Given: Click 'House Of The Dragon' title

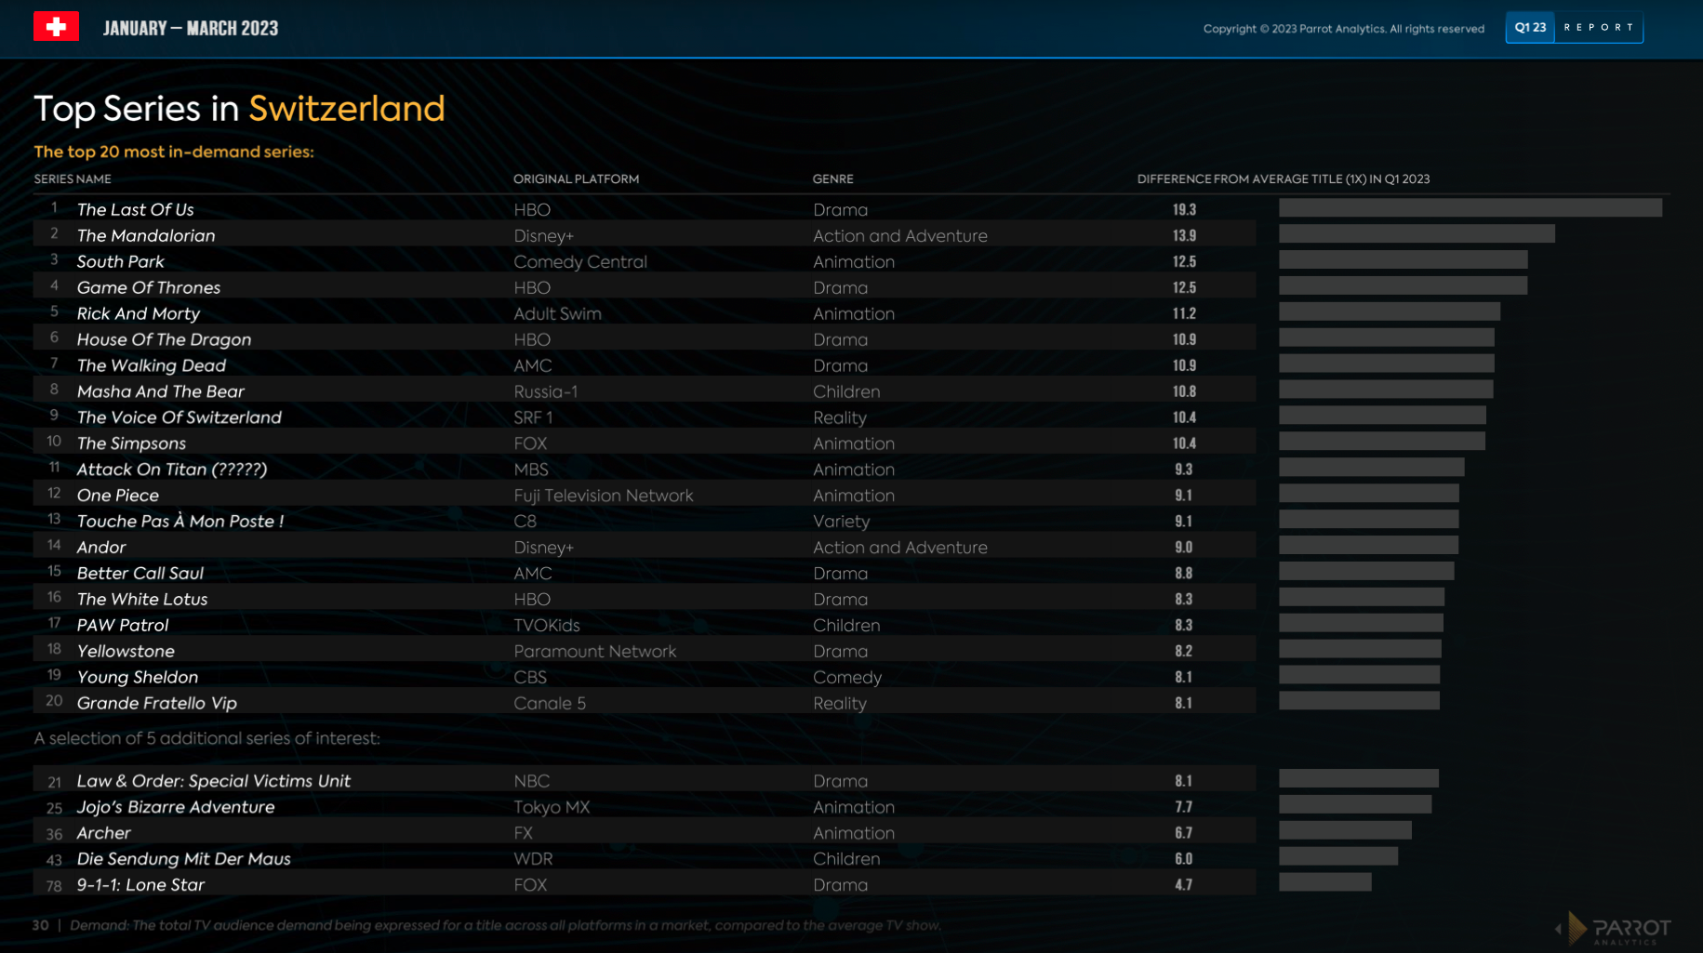Looking at the screenshot, I should (164, 339).
